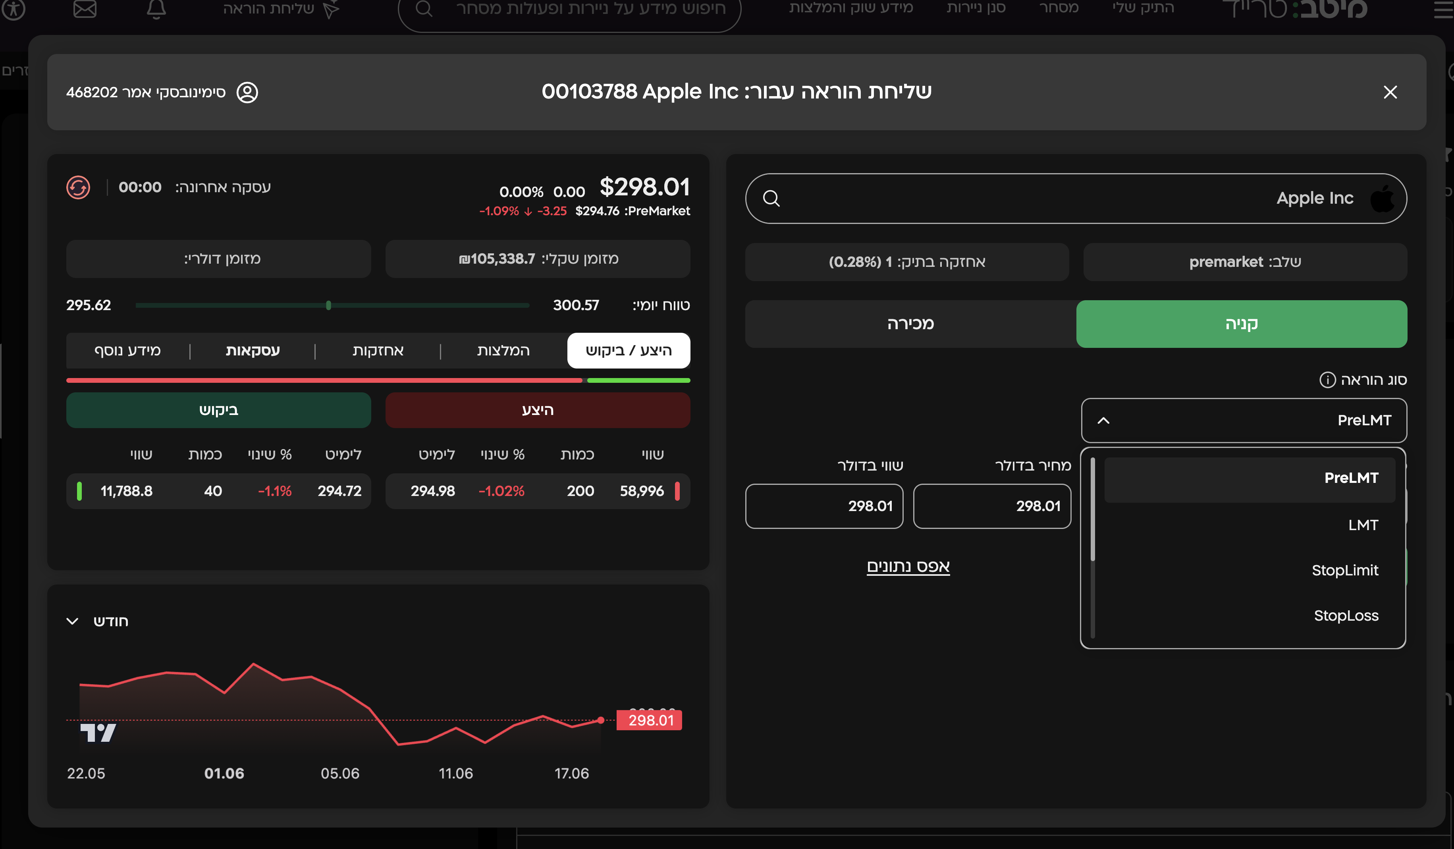The image size is (1454, 849).
Task: Click the מחיר בדולר price input field
Action: 992,506
